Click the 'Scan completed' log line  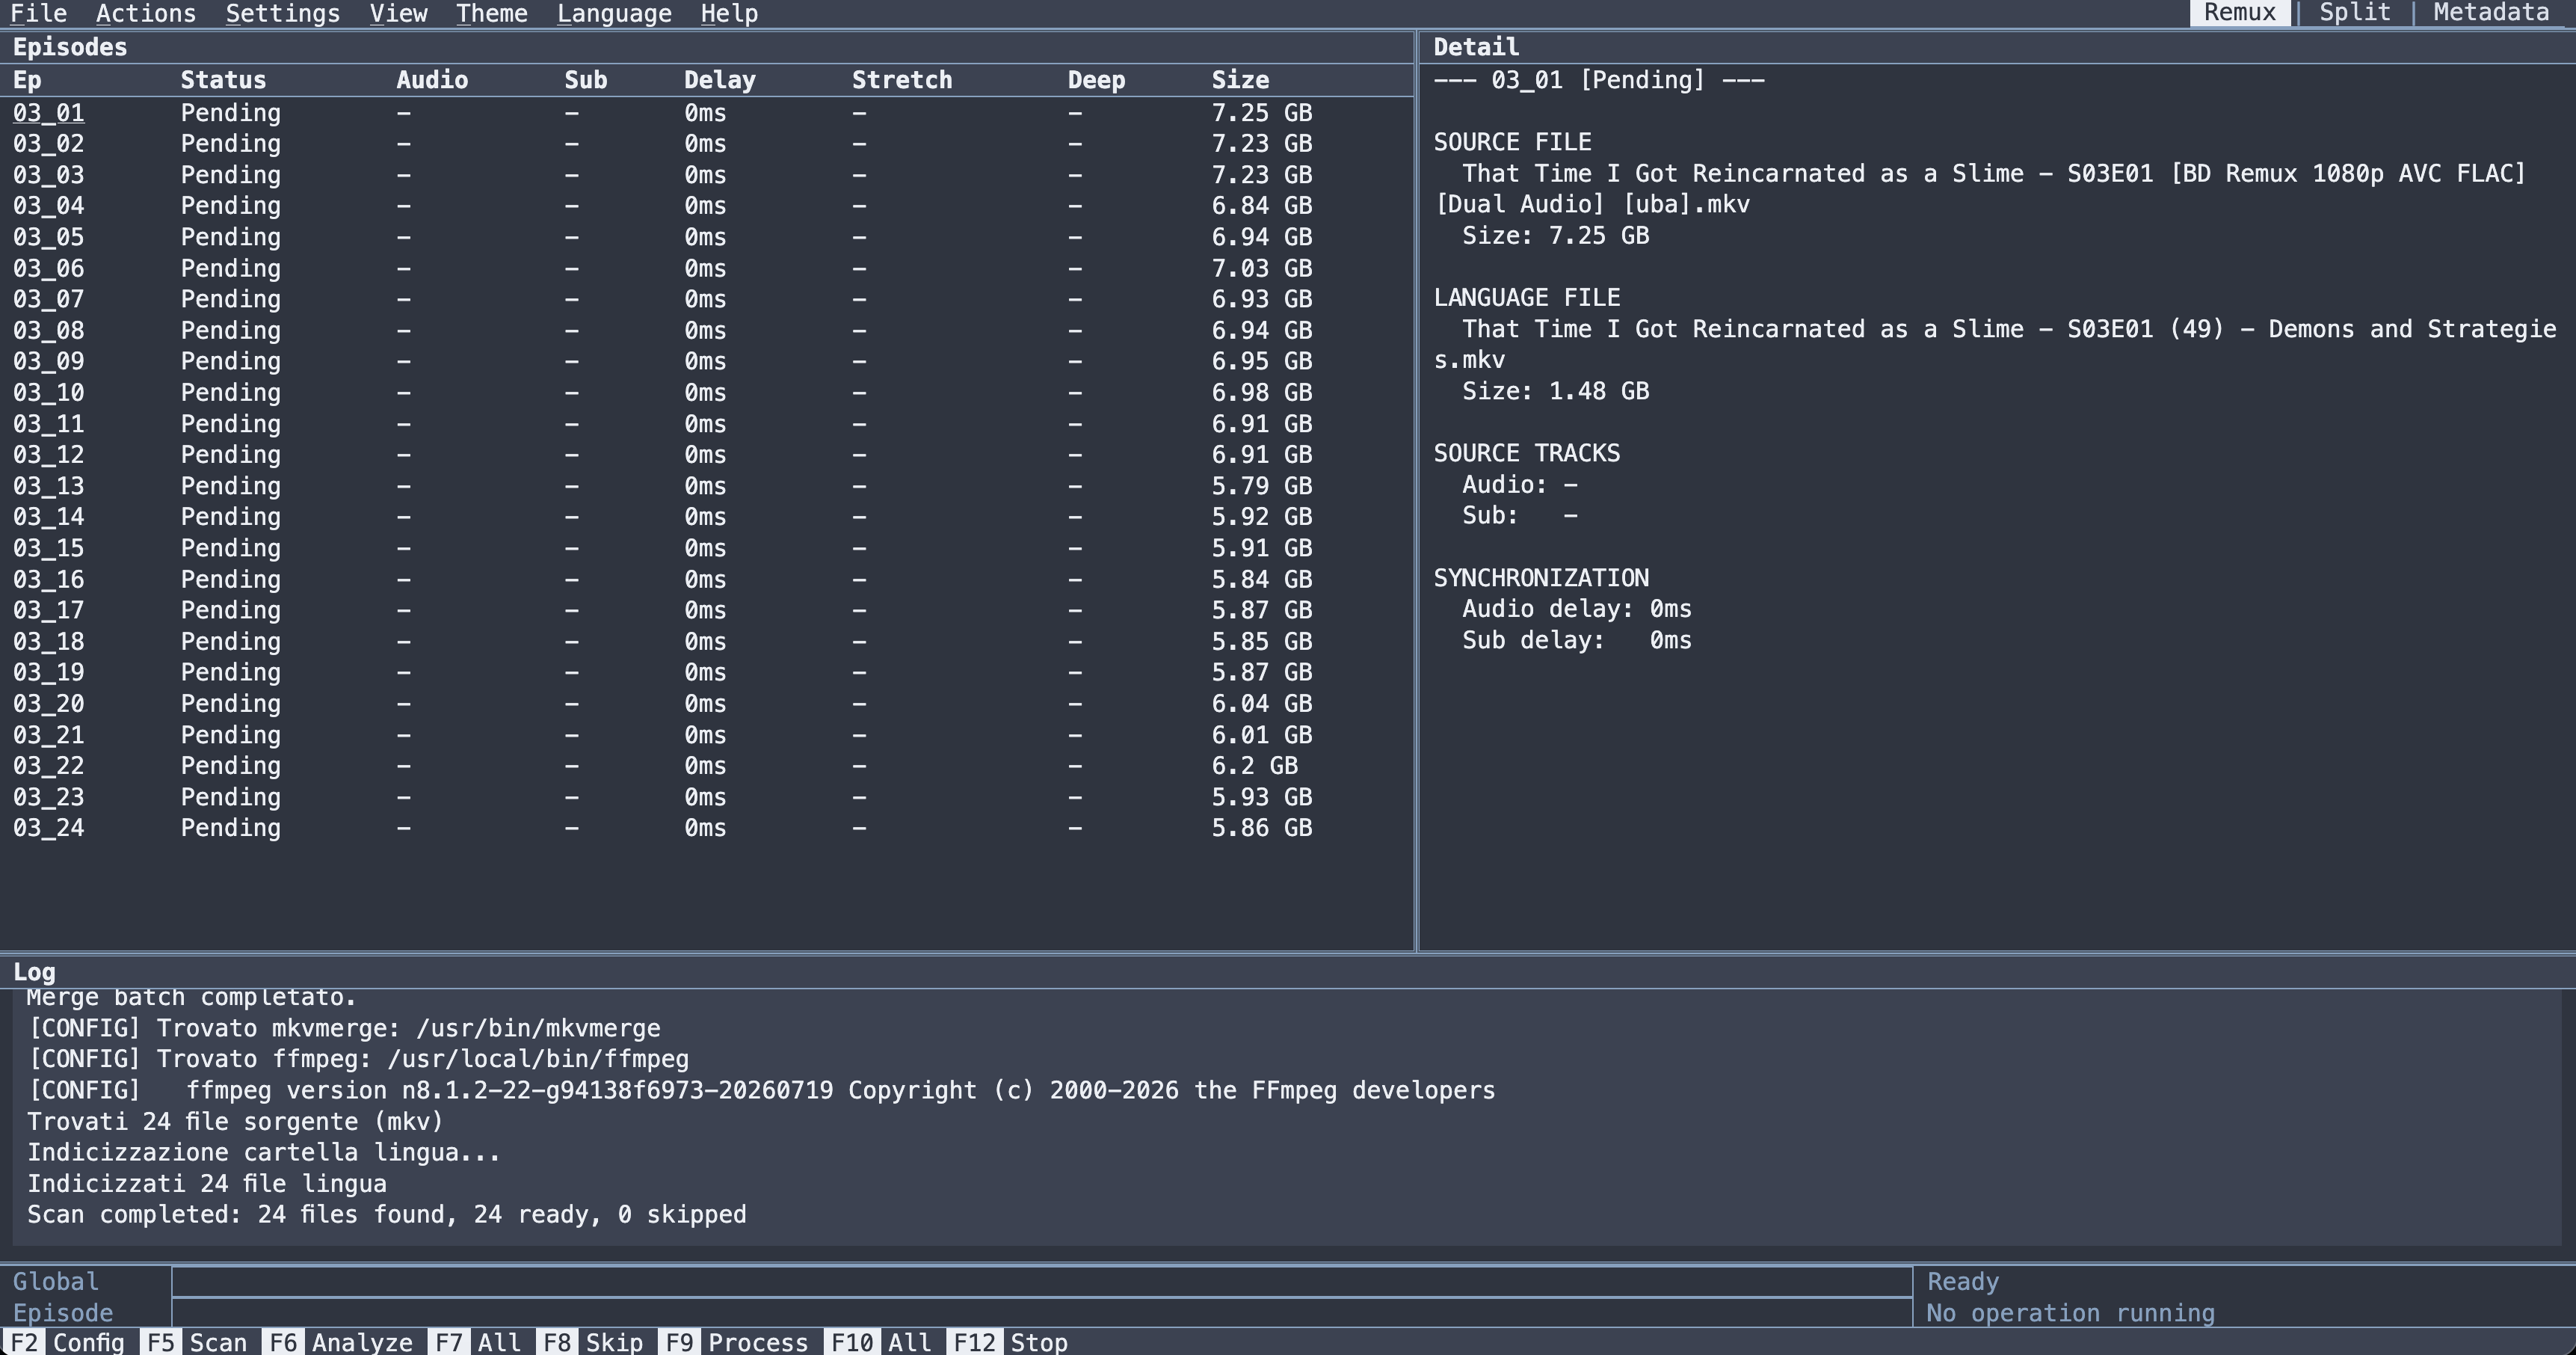(x=386, y=1215)
